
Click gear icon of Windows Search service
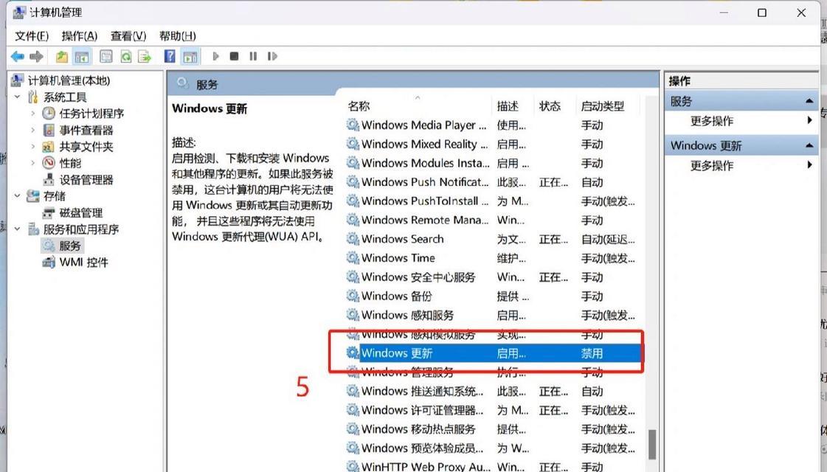pyautogui.click(x=353, y=239)
